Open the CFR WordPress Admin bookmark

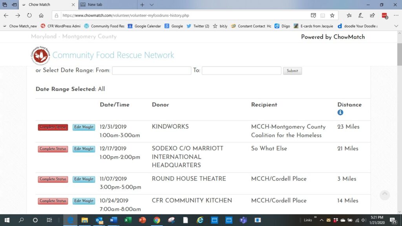tap(60, 26)
